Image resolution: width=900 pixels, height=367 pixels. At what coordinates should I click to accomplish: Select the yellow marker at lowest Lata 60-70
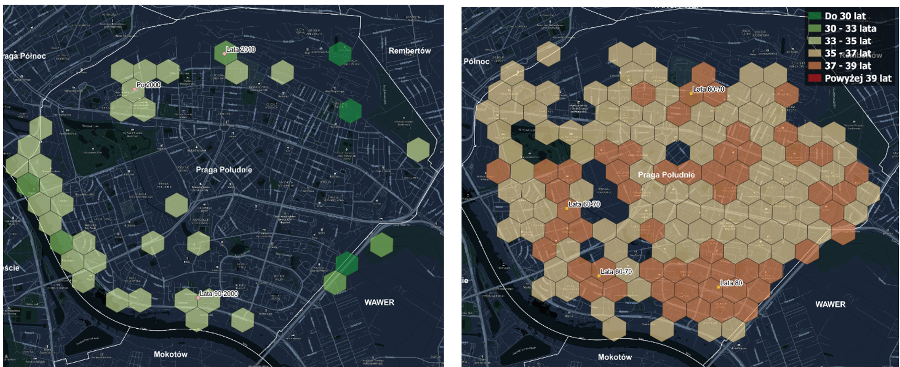click(x=599, y=275)
